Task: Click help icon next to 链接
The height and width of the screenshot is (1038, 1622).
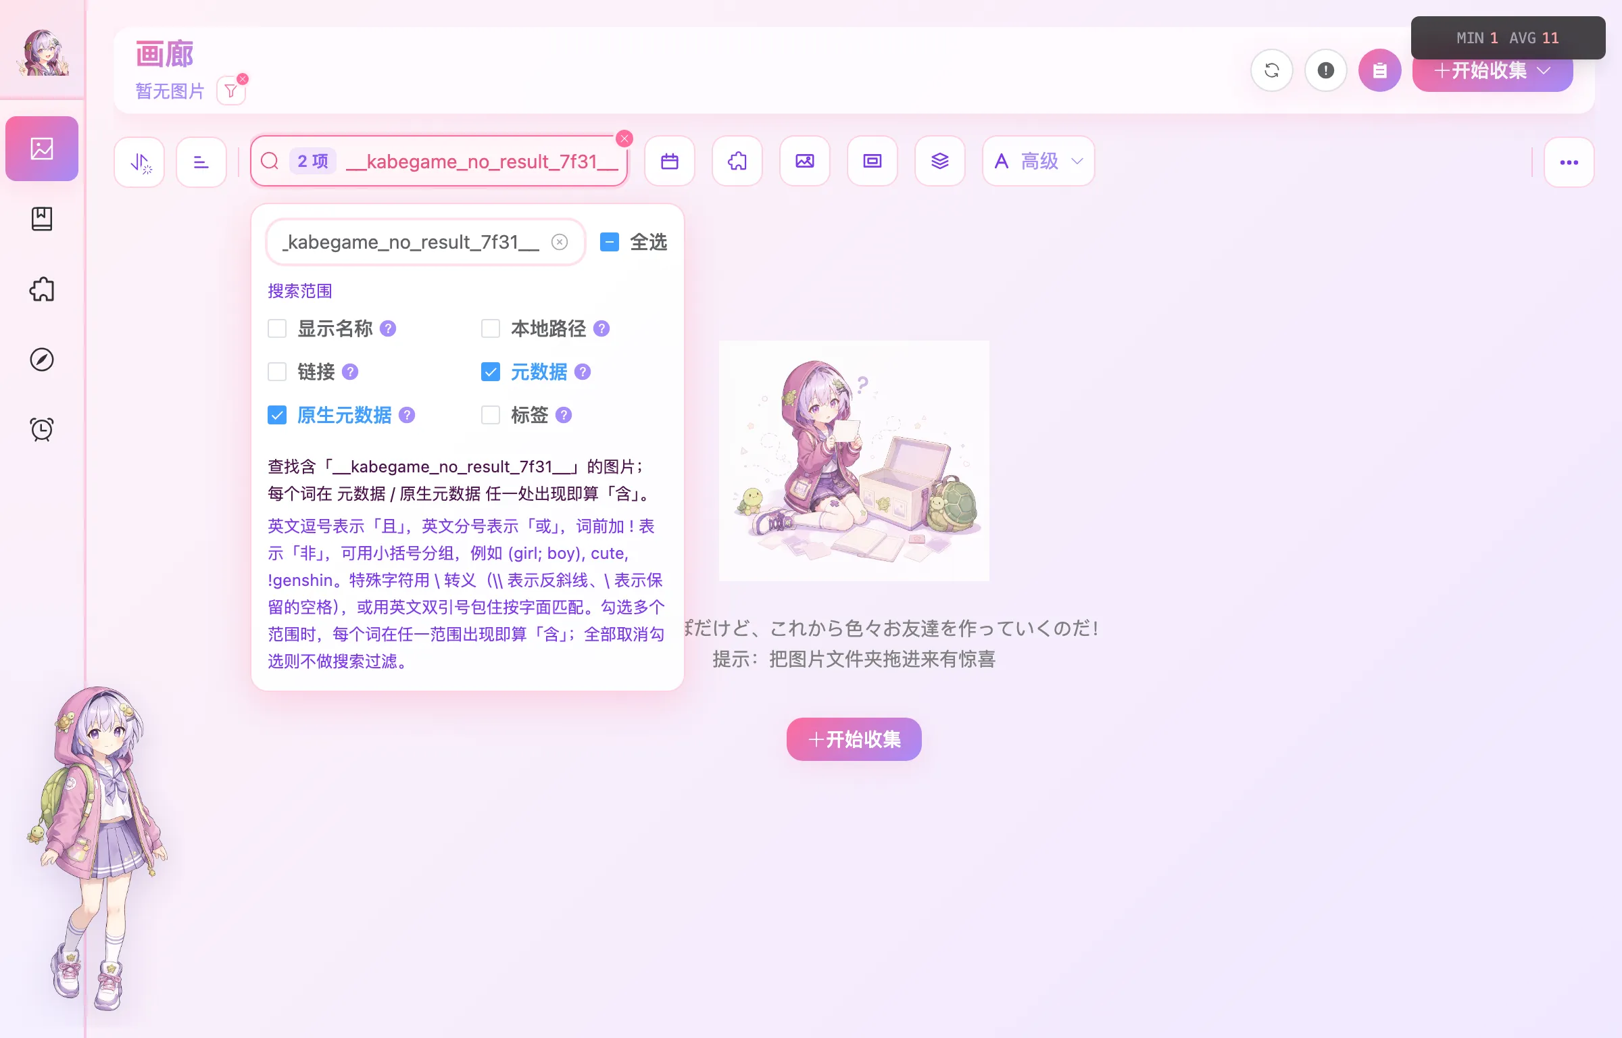Action: (x=350, y=372)
